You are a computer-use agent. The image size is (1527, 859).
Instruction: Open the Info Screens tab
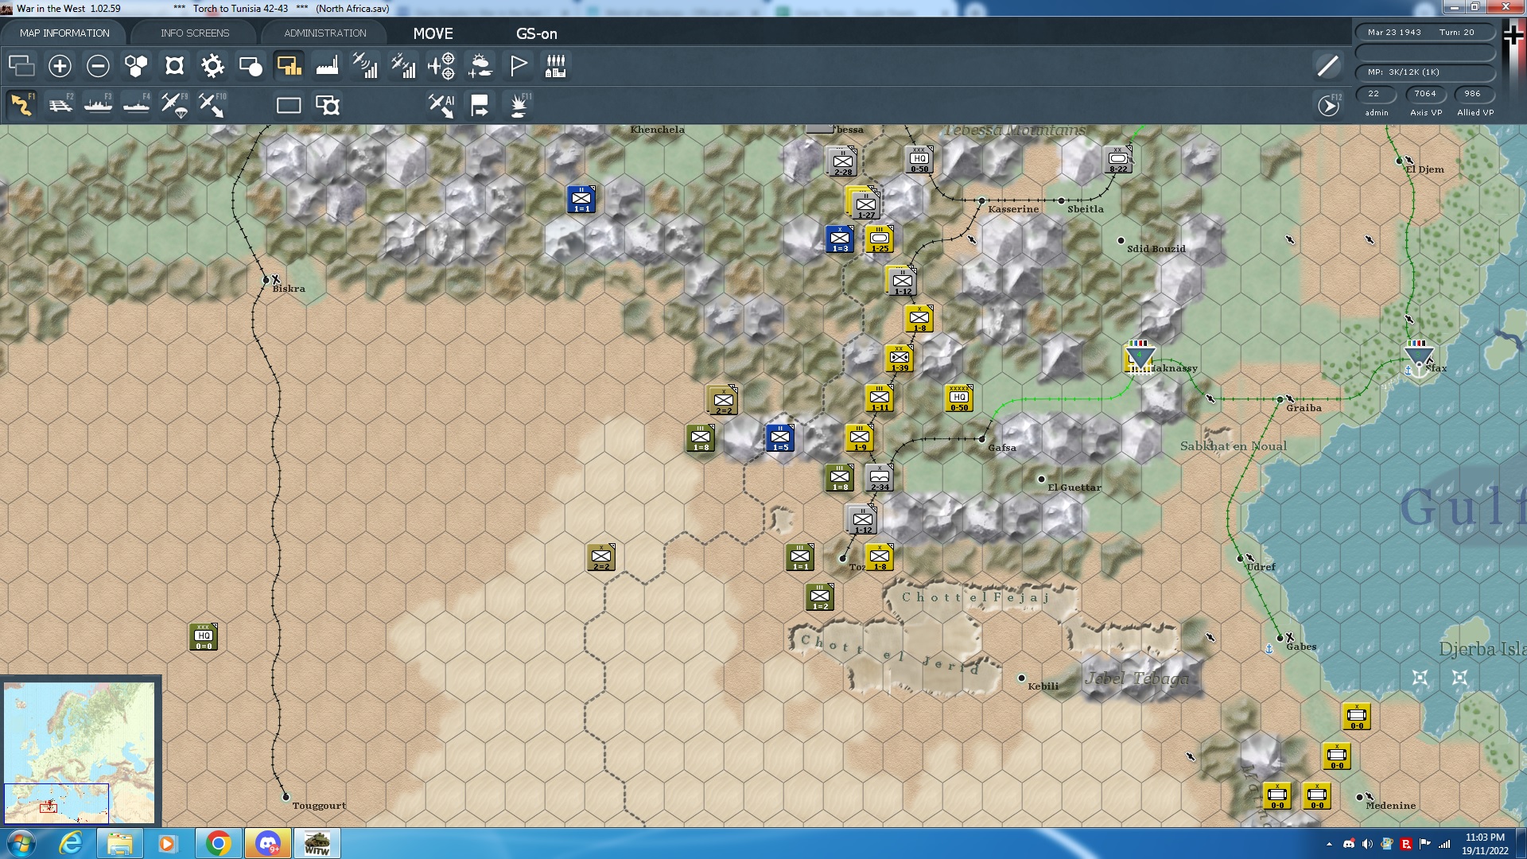point(195,33)
